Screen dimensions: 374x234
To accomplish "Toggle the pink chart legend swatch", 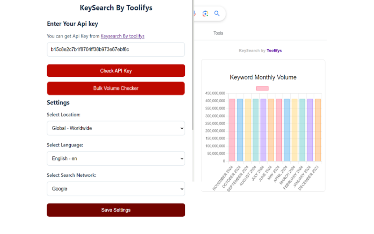I will tap(262, 88).
